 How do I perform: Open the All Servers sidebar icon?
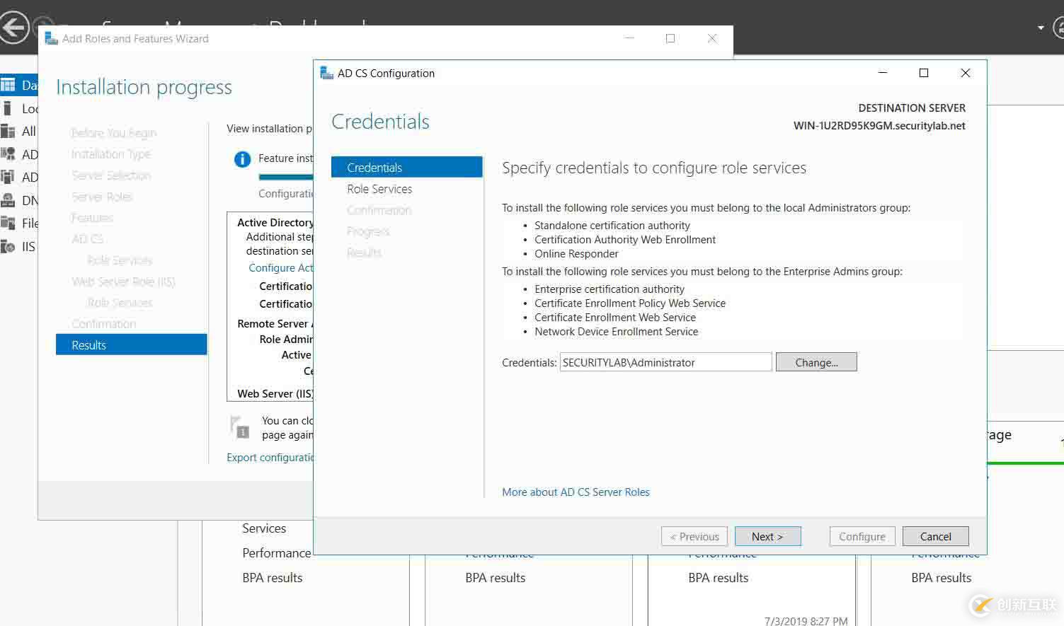tap(8, 131)
